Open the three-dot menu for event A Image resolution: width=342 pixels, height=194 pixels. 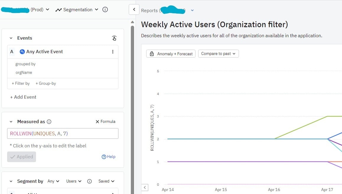[113, 52]
